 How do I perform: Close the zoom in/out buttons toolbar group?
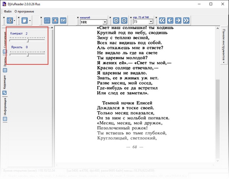[x=110, y=18]
